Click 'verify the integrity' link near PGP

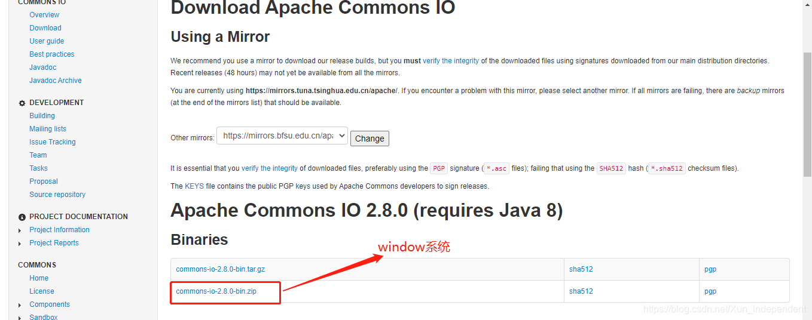[x=270, y=168]
